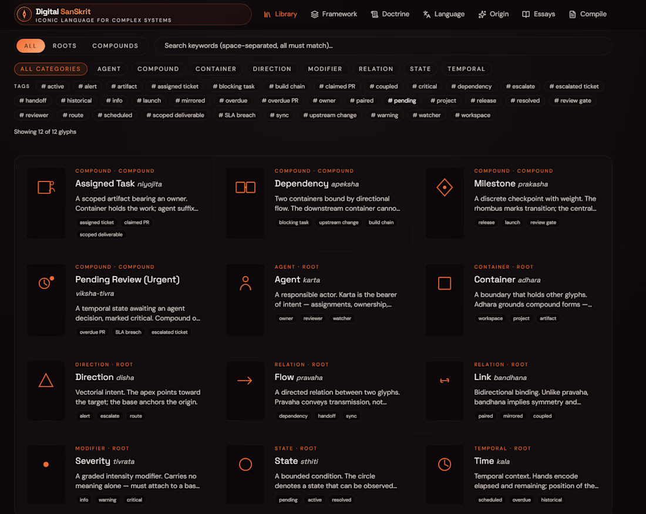Click the search keywords input field
Screen dimensions: 646x514
coord(383,46)
